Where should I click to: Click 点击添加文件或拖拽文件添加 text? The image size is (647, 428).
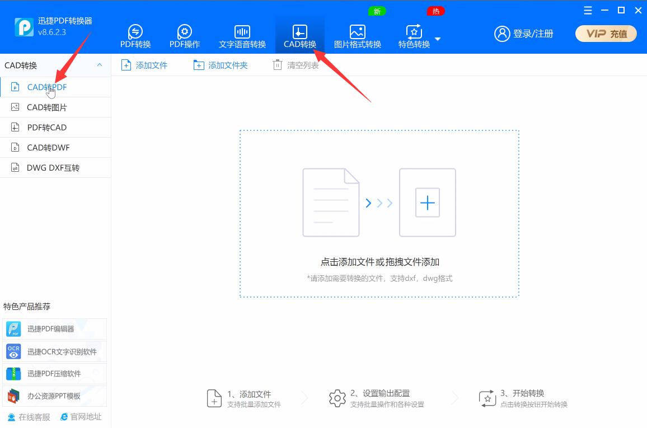click(x=379, y=262)
